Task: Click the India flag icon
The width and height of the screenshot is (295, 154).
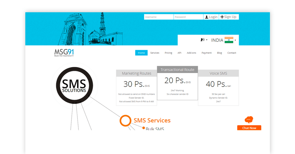Action: [x=229, y=40]
